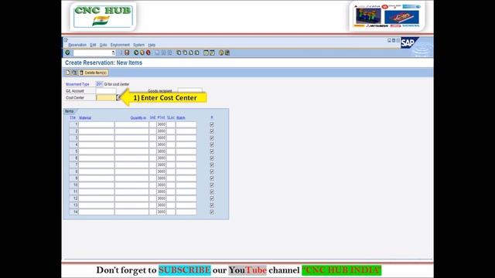This screenshot has width=495, height=278.
Task: Click the Material column header
Action: [85, 118]
